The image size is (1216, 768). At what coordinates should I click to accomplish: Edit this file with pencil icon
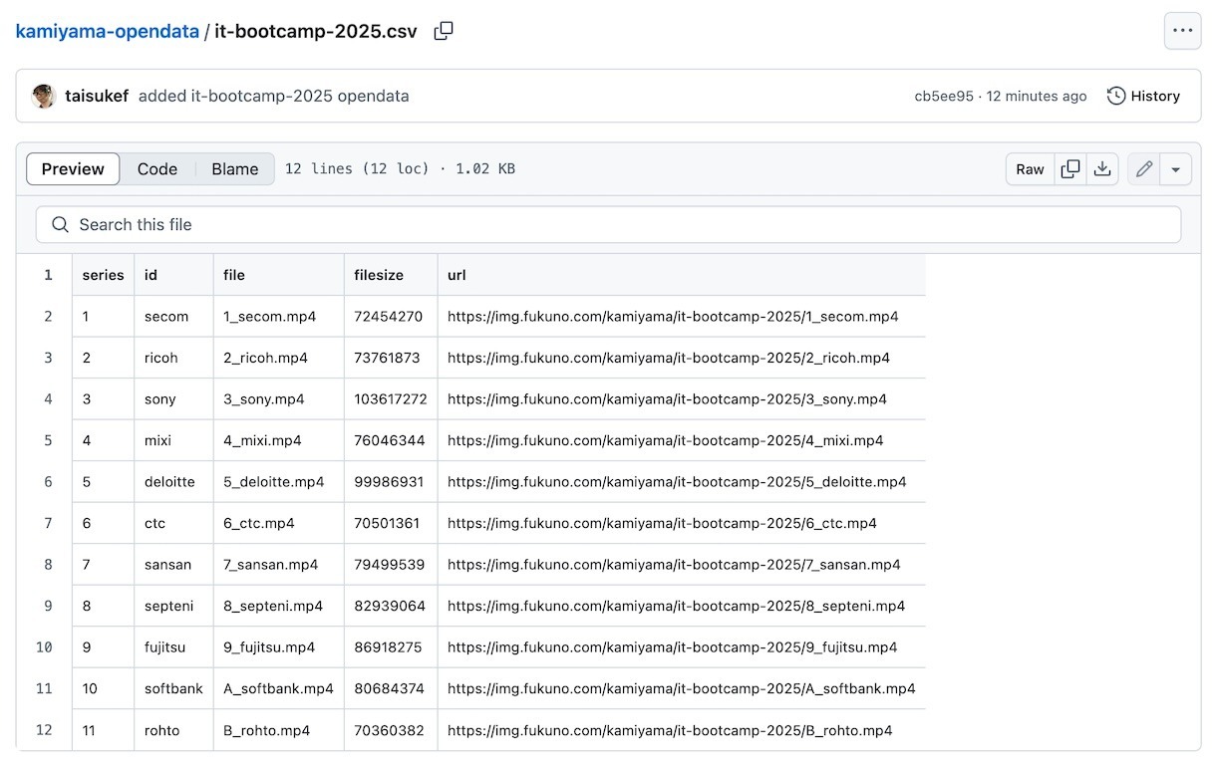(1144, 169)
